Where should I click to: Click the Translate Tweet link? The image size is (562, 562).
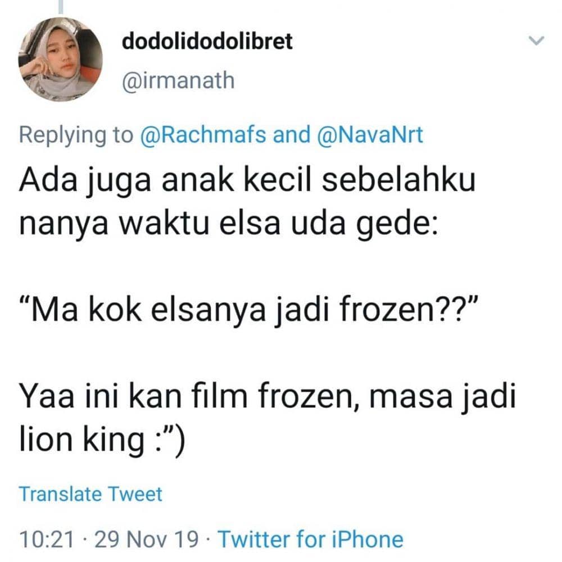tap(90, 495)
